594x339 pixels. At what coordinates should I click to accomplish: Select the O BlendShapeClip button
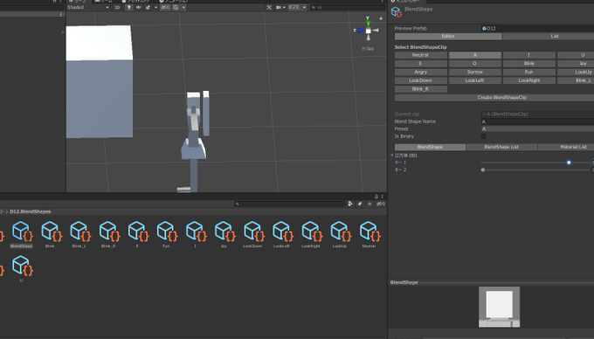pos(474,64)
